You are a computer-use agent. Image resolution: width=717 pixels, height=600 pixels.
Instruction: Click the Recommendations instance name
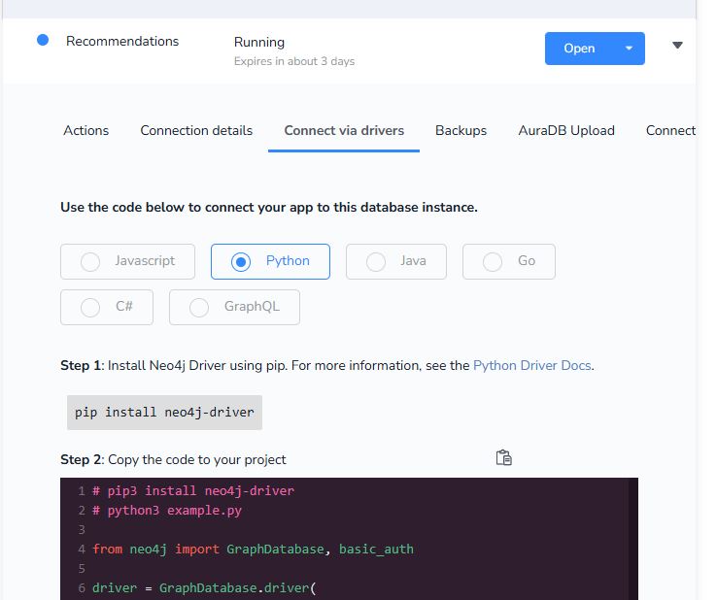(122, 41)
